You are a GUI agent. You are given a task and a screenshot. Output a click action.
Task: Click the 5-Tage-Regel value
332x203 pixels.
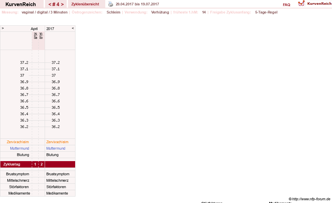[266, 12]
